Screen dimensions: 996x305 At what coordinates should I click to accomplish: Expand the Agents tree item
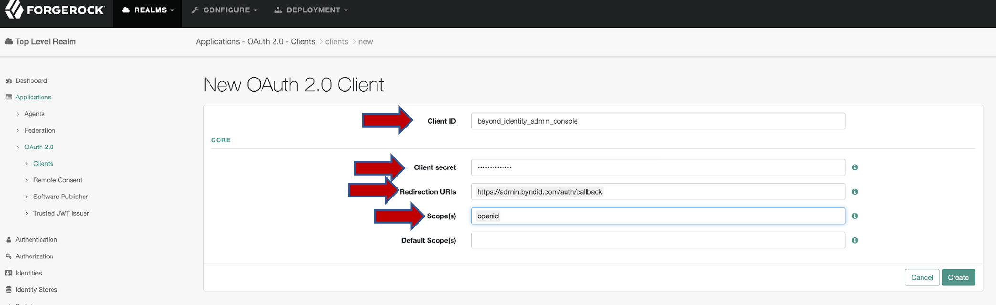click(x=34, y=114)
